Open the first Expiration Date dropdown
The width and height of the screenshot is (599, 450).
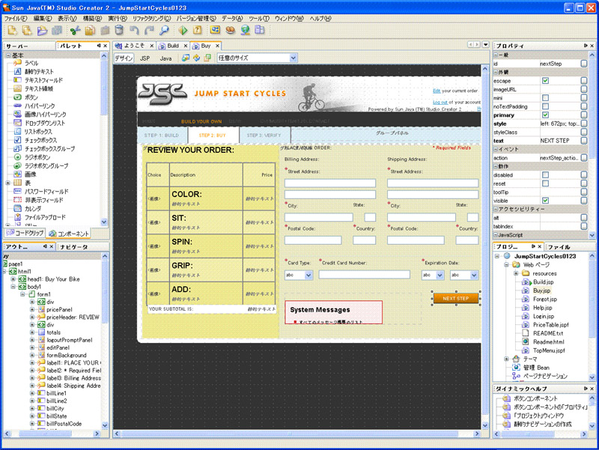coord(440,275)
